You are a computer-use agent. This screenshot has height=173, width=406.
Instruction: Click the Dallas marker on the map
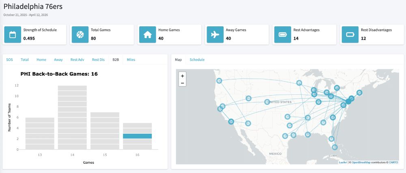pos(289,126)
